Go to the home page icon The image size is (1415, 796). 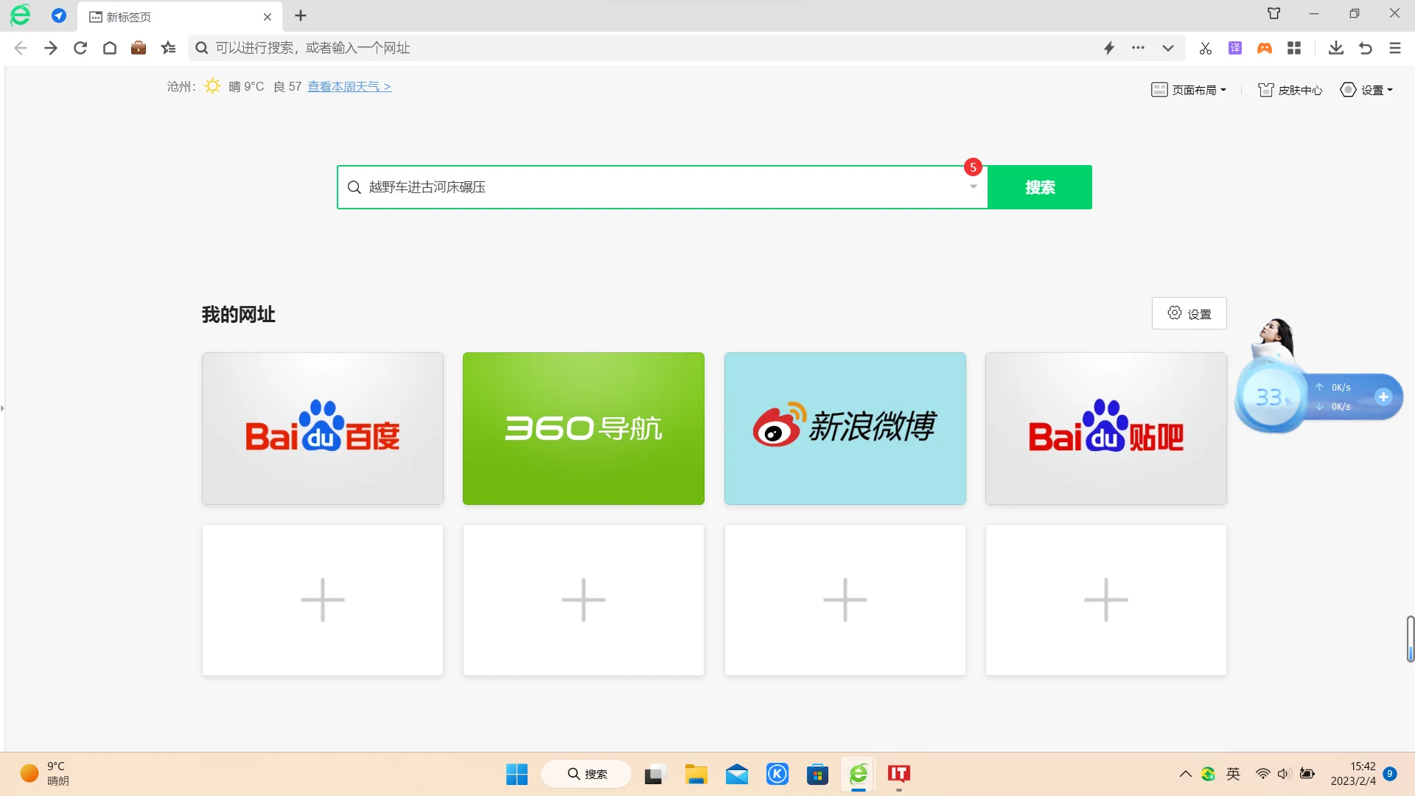point(110,48)
